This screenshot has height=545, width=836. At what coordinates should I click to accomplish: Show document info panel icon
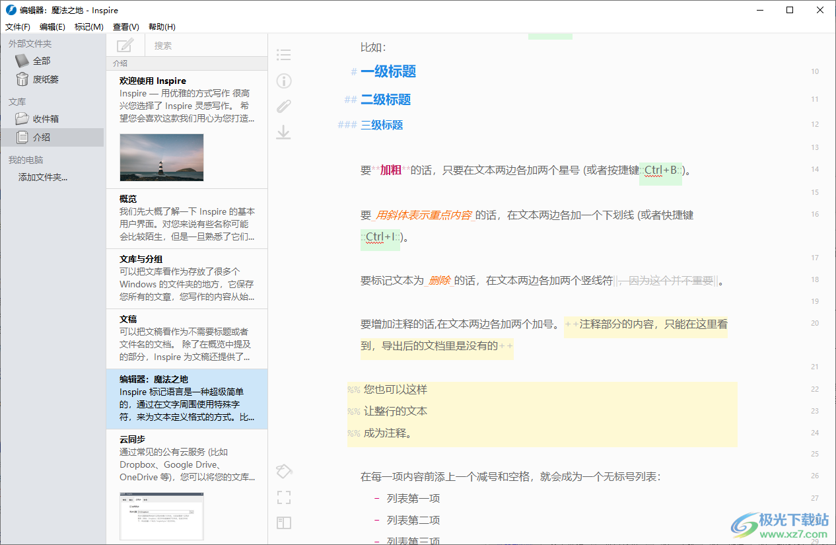[284, 81]
